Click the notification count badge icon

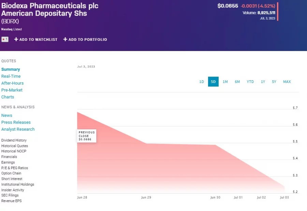pyautogui.click(x=5, y=39)
